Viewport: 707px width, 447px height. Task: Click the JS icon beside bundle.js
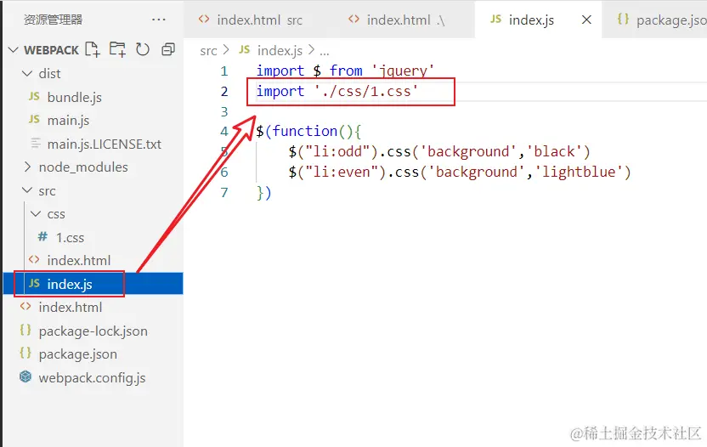pyautogui.click(x=34, y=96)
